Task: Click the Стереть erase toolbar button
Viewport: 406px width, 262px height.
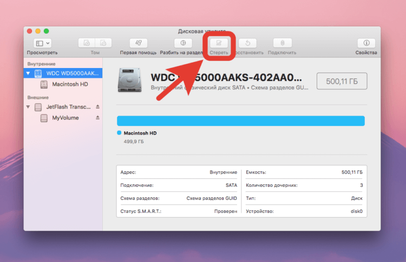Action: (219, 43)
